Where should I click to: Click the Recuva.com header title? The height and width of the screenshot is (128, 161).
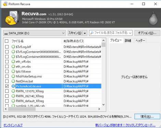pyautogui.click(x=34, y=14)
